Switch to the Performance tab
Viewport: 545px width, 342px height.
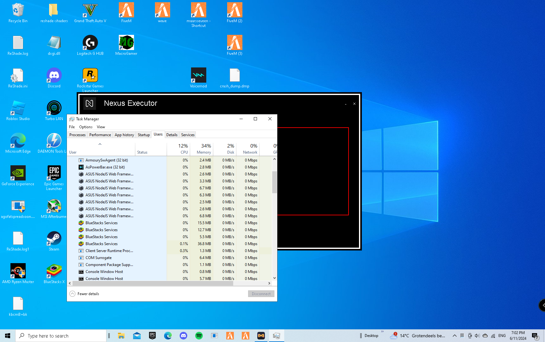click(x=100, y=135)
